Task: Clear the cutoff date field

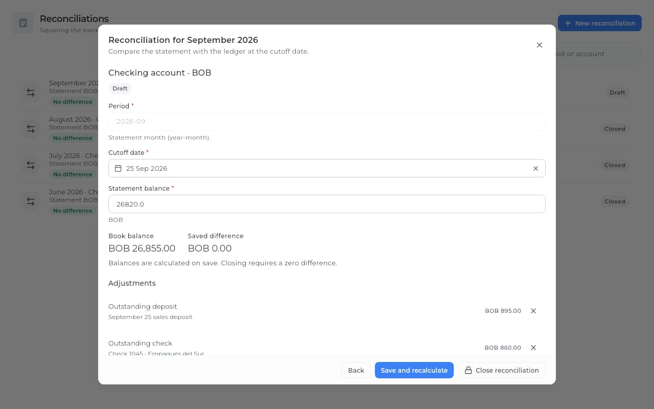Action: pos(535,168)
